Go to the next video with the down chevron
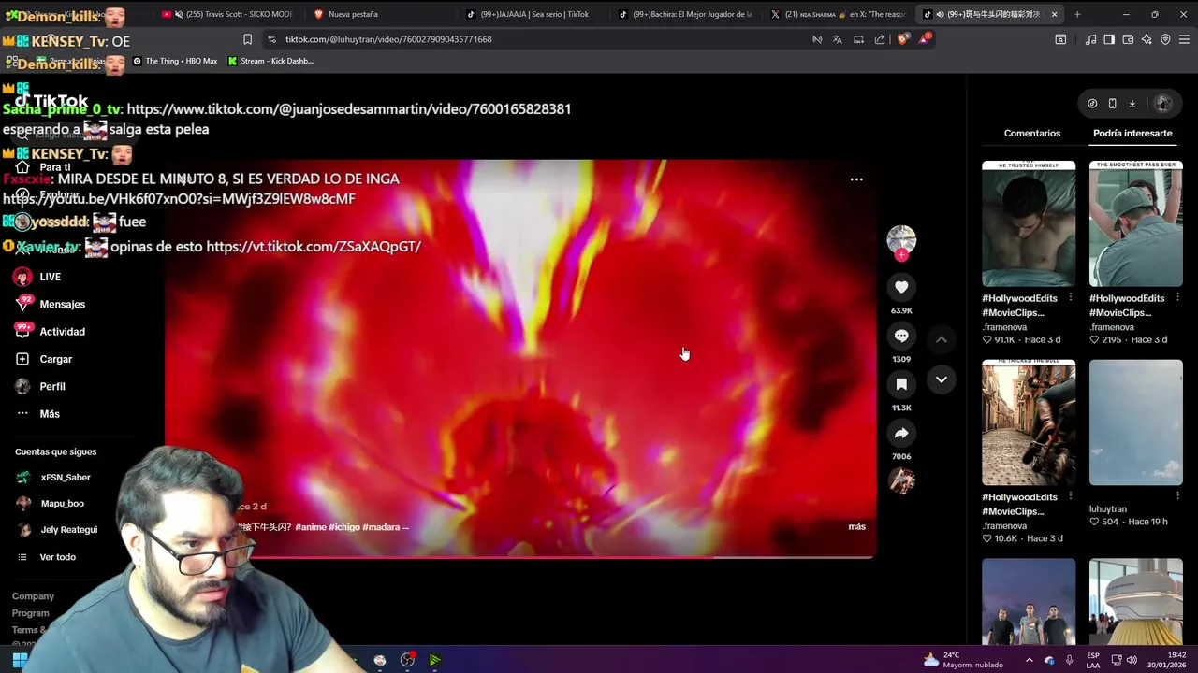1198x673 pixels. point(942,379)
